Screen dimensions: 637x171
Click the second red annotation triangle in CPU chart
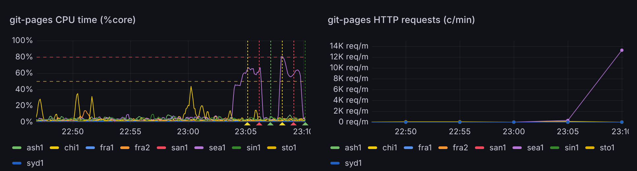pos(293,124)
